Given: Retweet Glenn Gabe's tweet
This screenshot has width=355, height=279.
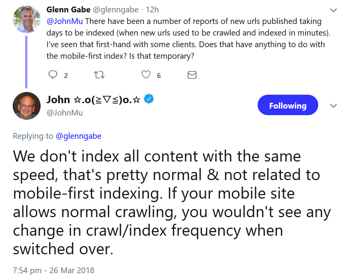Looking at the screenshot, I should tap(99, 75).
